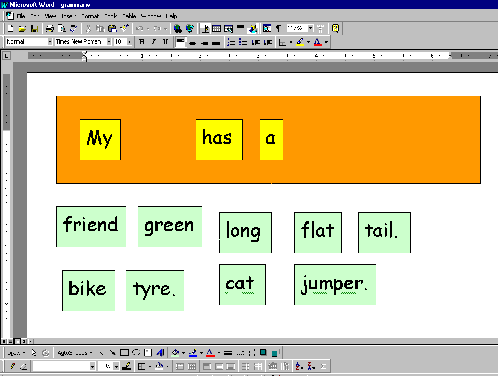This screenshot has width=498, height=376.
Task: Expand the AutoShapes menu
Action: (x=74, y=352)
